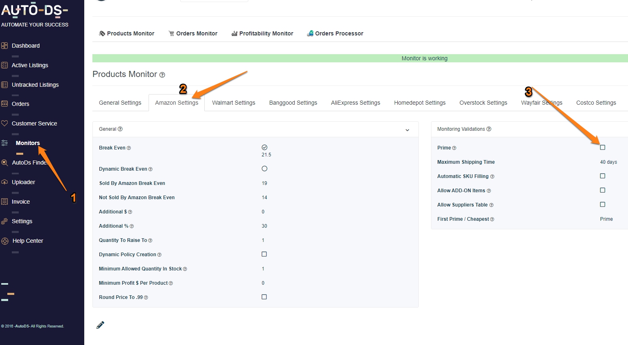Click the help icon next to Dynamic Break Even

[x=150, y=169]
